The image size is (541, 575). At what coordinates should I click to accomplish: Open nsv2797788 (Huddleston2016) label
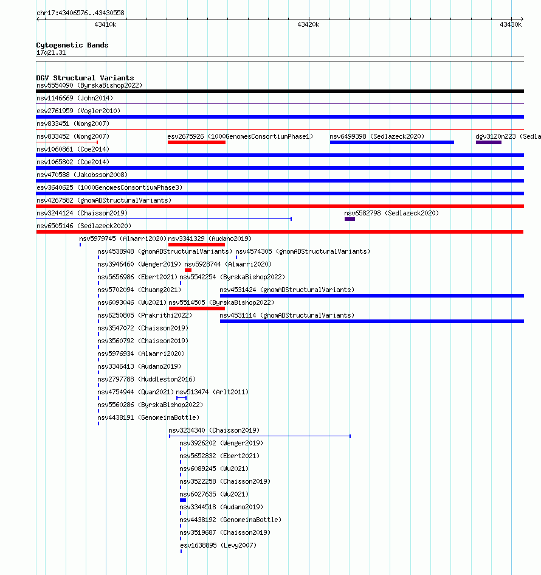[x=146, y=380]
